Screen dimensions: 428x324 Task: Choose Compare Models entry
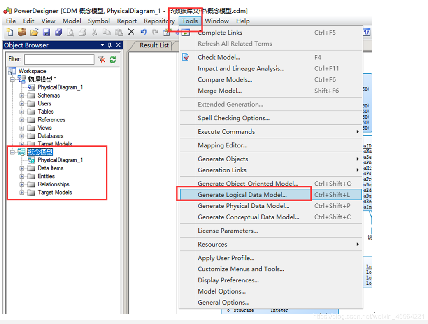coord(271,80)
